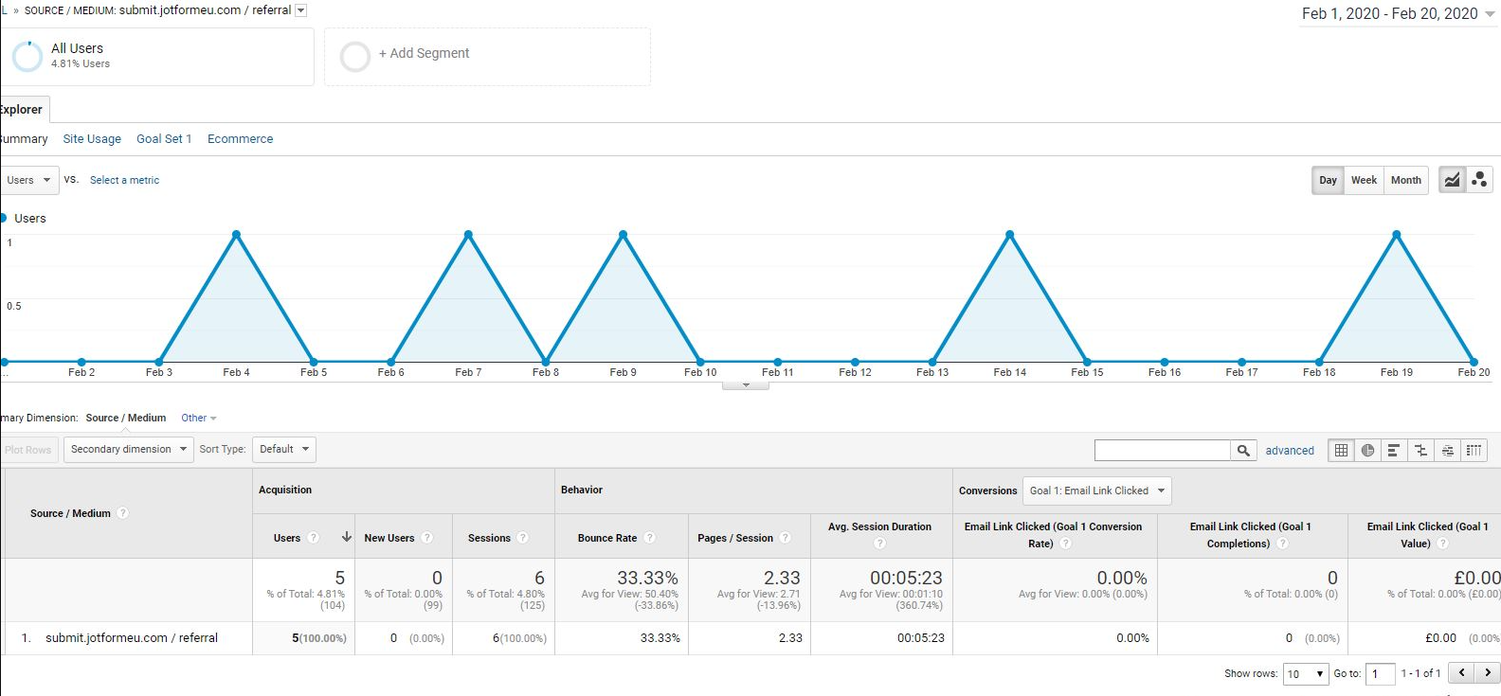Expand the Sort Type Default dropdown
1501x696 pixels.
click(284, 449)
